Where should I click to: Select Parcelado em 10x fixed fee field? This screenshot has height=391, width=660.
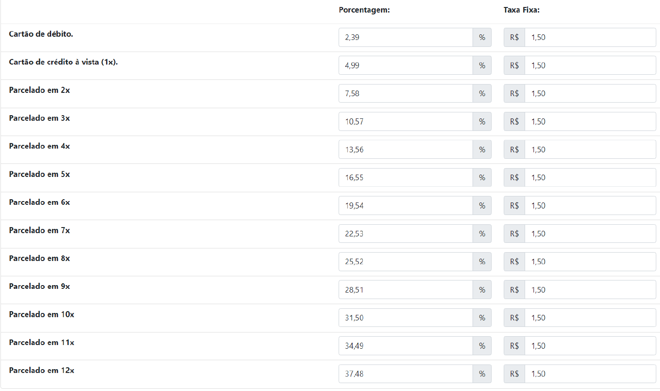click(590, 318)
